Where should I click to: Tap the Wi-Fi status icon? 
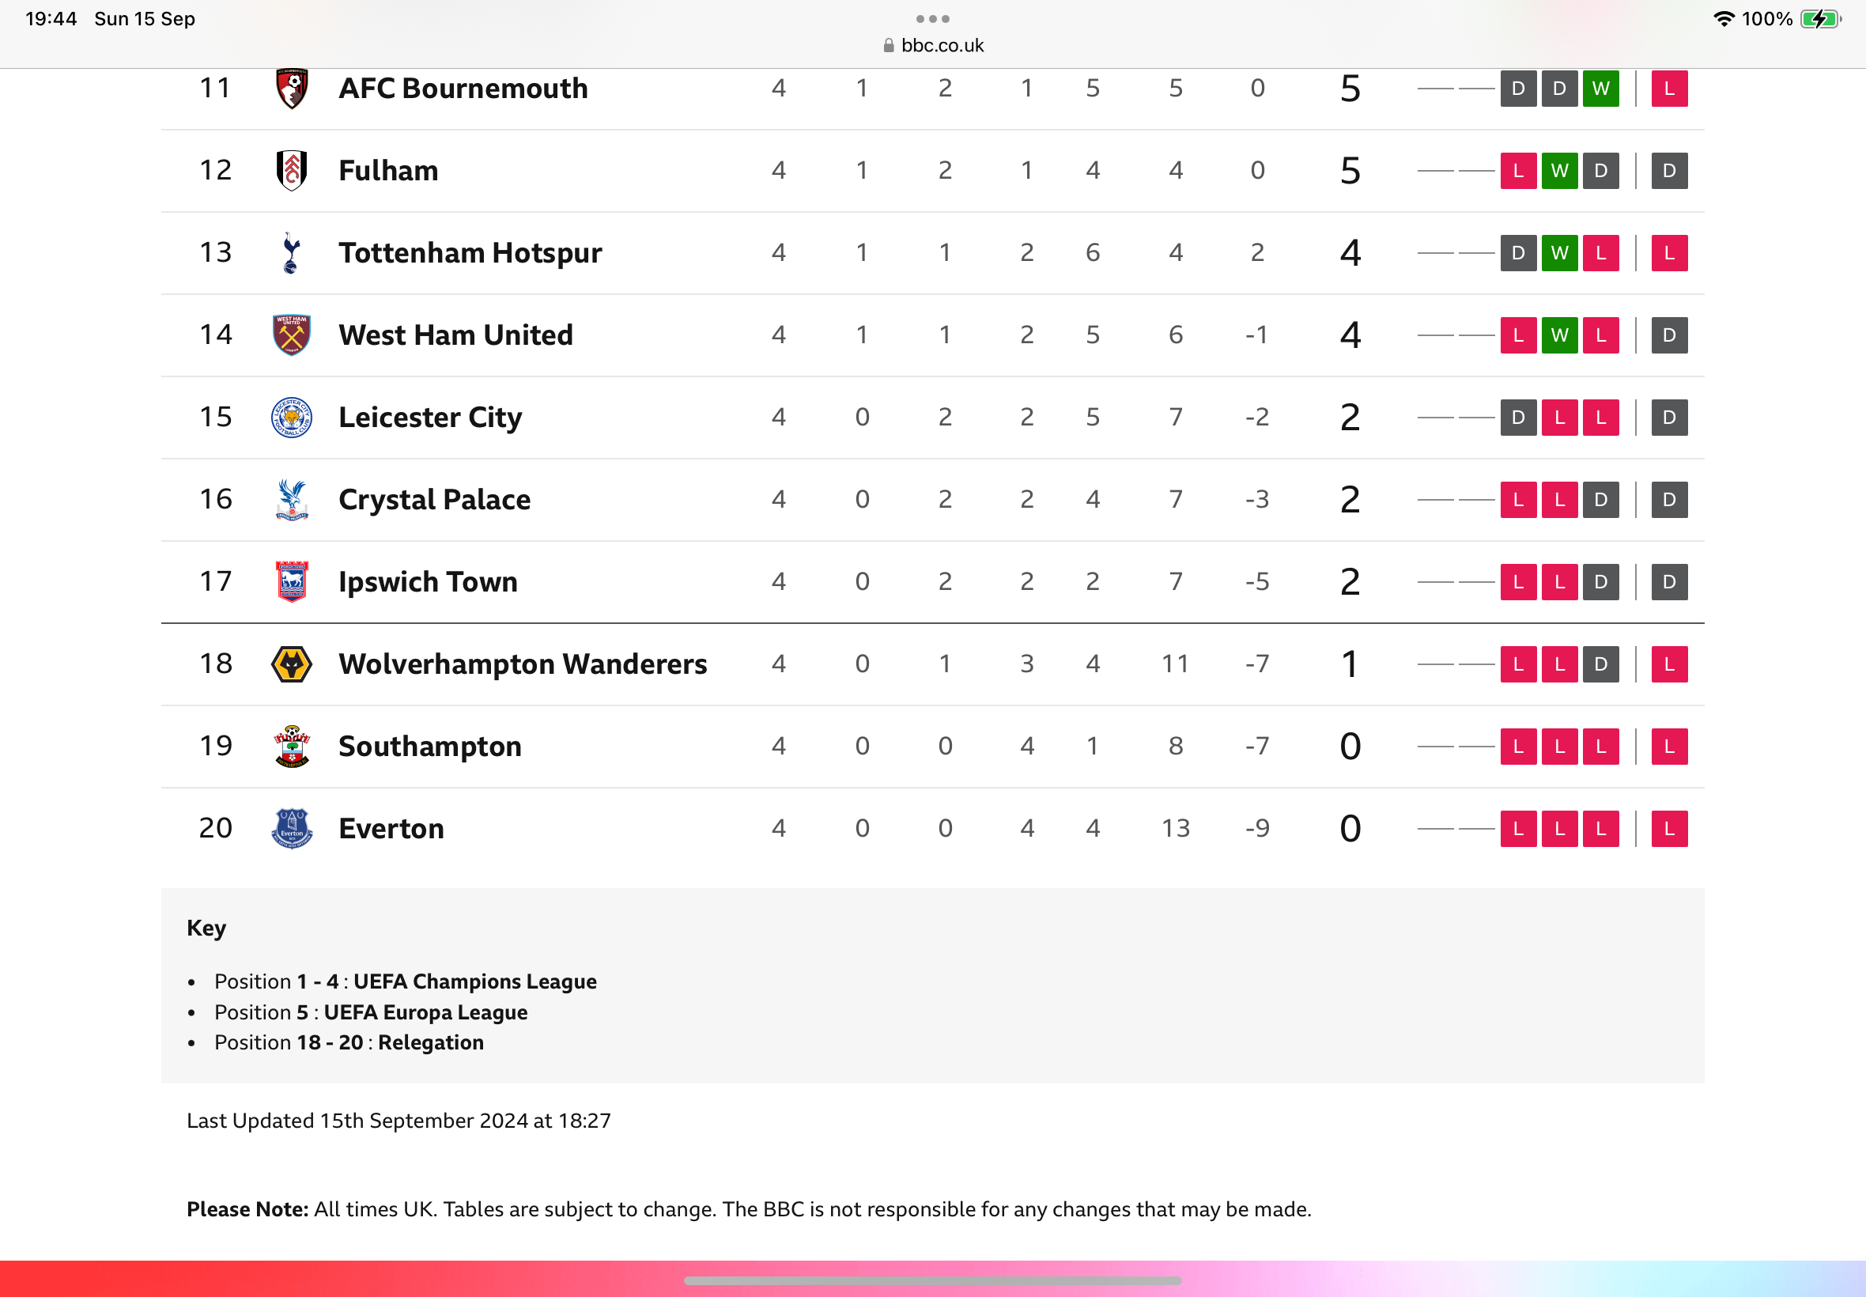click(x=1723, y=19)
